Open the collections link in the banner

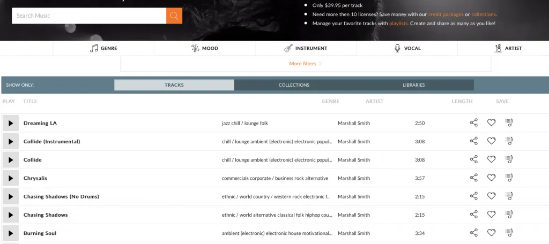point(484,14)
